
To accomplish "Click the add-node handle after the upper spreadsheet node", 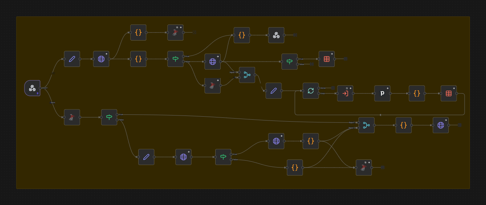I will 345,59.
